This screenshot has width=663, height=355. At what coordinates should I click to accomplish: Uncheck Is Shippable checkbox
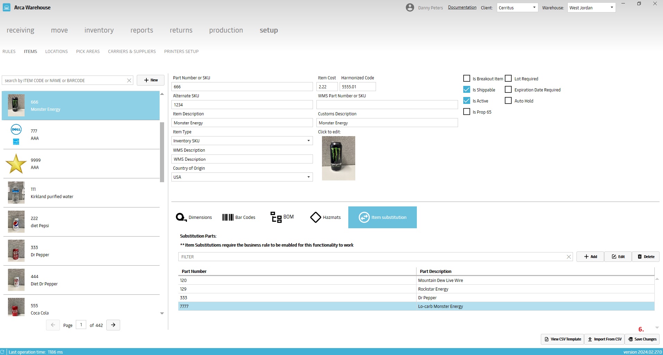(x=467, y=89)
